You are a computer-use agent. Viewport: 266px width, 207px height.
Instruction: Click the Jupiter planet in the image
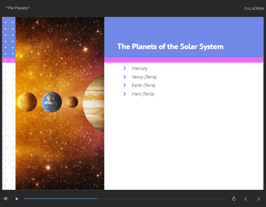(94, 103)
